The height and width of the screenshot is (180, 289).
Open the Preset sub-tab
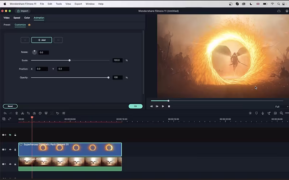tap(7, 24)
